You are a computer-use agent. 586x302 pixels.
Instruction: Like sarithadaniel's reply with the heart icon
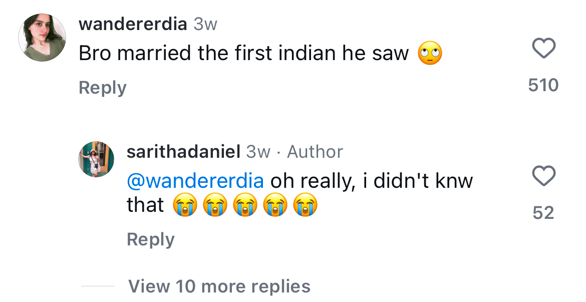543,176
